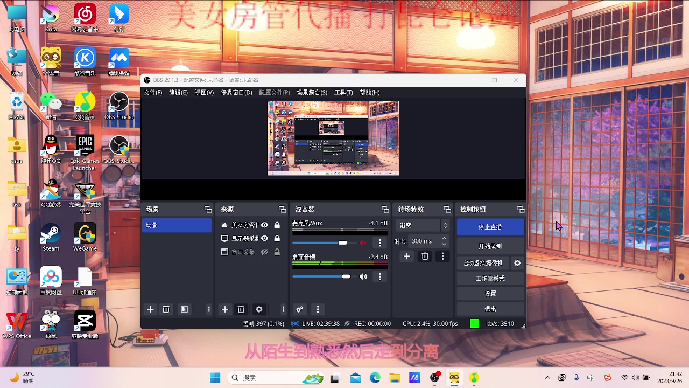Open 百度网盘 desktop icon
689x388 pixels.
51,281
